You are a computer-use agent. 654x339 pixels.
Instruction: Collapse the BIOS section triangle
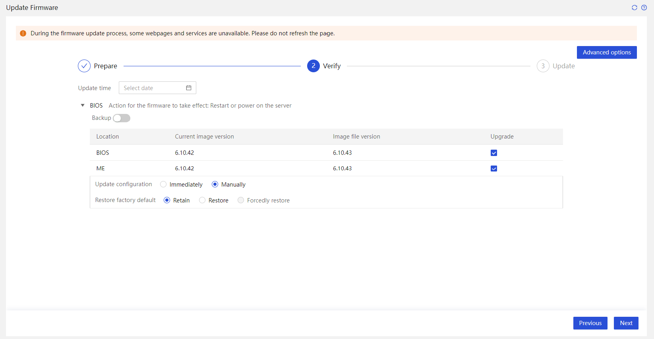[x=83, y=106]
